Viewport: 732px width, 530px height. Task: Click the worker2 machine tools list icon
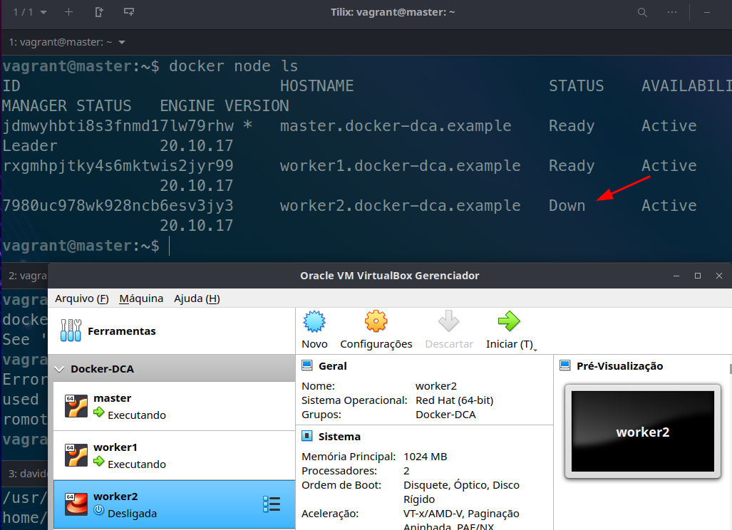(x=272, y=504)
